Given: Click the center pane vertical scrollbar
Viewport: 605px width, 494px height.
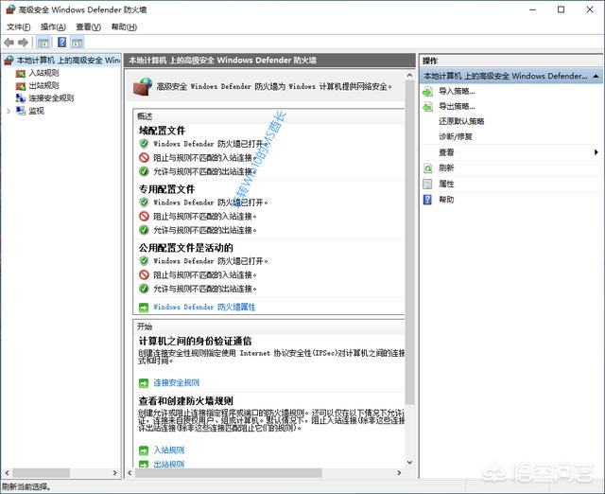Looking at the screenshot, I should click(x=409, y=284).
